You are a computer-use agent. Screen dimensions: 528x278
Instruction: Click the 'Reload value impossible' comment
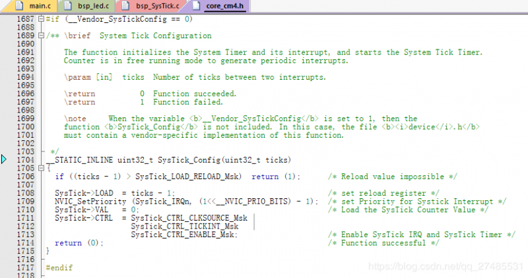click(x=393, y=177)
